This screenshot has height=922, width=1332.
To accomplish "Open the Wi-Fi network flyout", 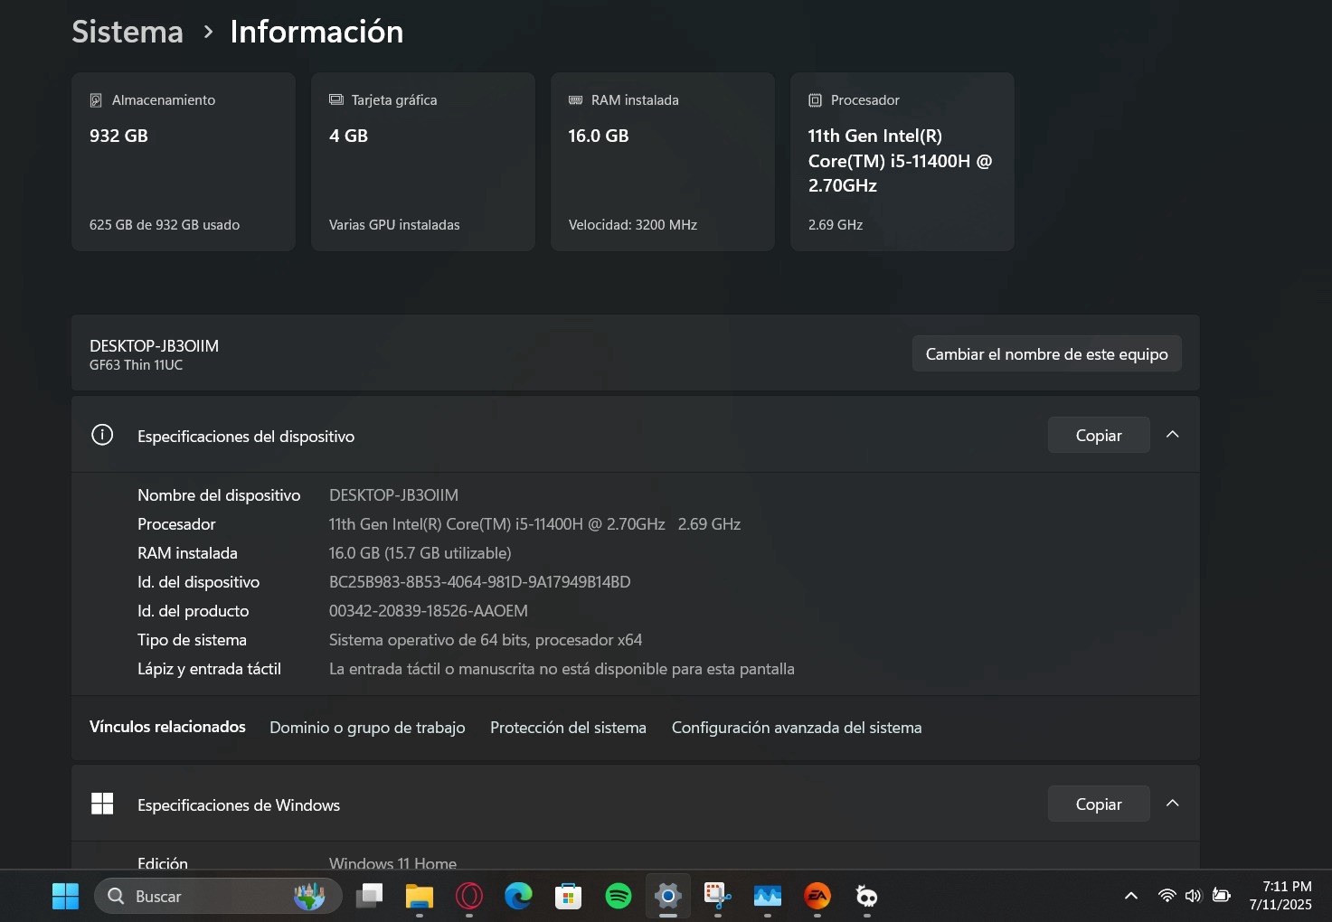I will (x=1167, y=896).
